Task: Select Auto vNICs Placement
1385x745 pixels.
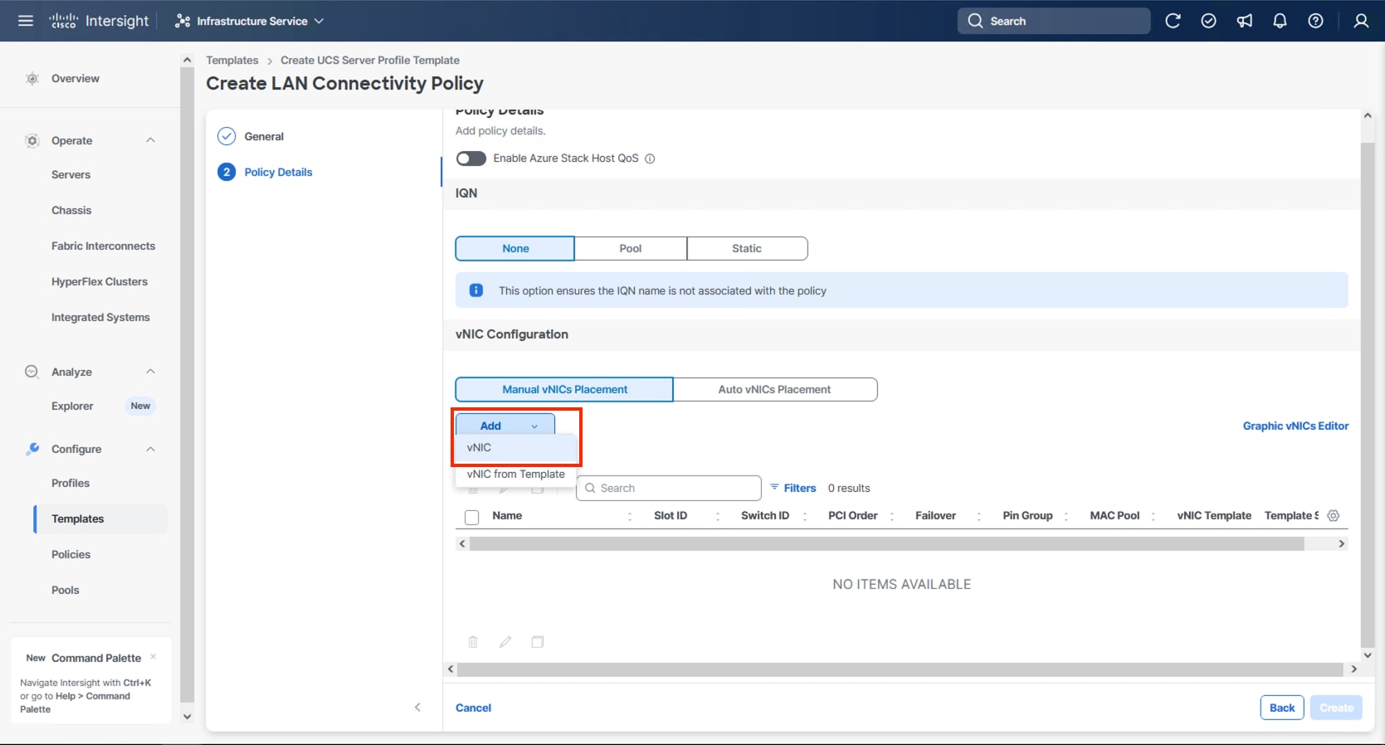Action: [x=775, y=389]
